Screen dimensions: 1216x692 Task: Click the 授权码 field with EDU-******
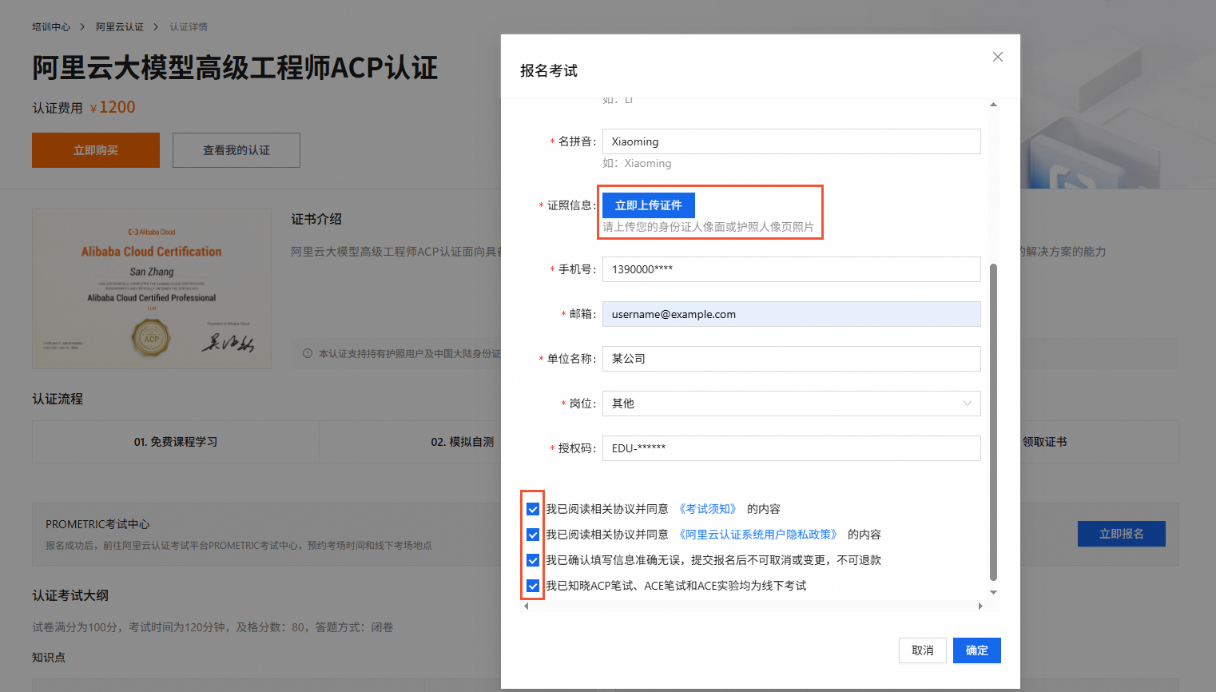click(x=791, y=448)
